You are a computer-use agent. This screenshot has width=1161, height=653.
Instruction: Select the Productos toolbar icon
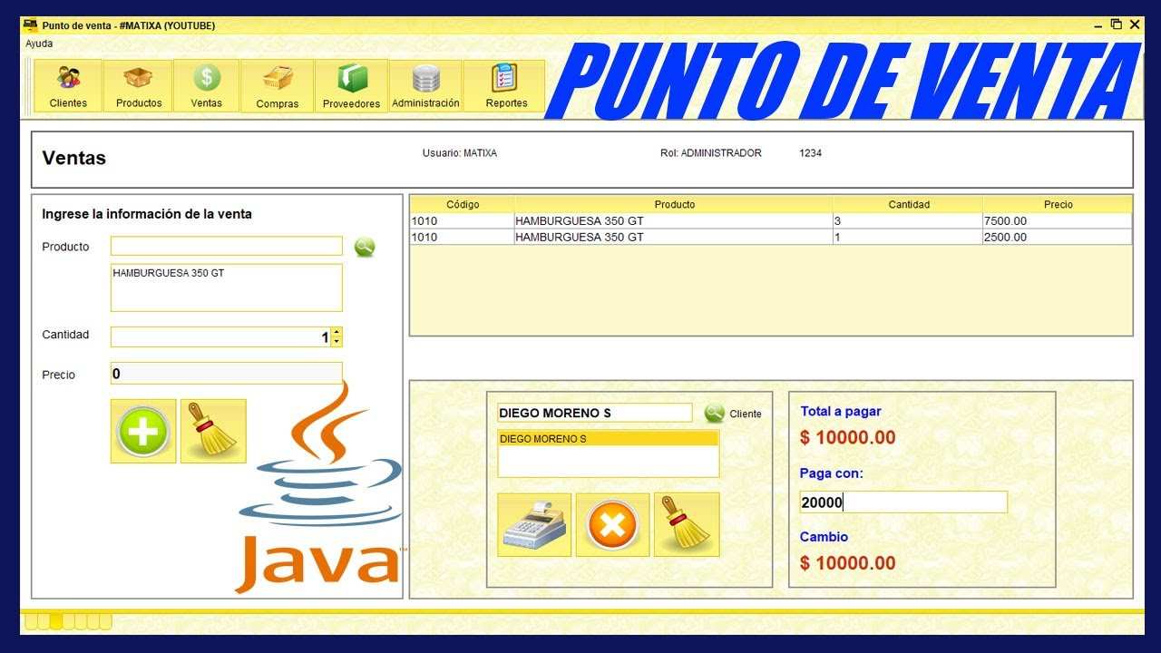(138, 84)
